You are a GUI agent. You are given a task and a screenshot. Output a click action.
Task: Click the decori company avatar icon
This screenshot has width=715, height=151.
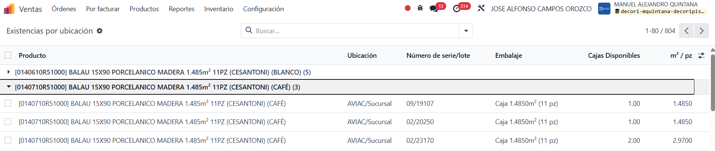(x=604, y=9)
